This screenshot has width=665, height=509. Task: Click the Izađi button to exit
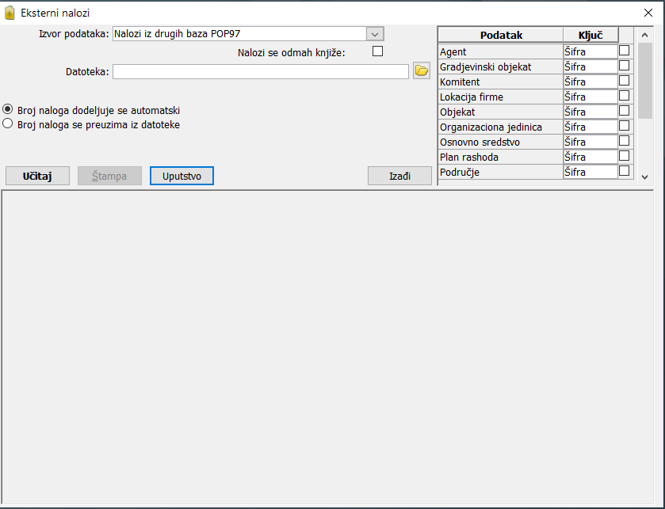(x=399, y=176)
